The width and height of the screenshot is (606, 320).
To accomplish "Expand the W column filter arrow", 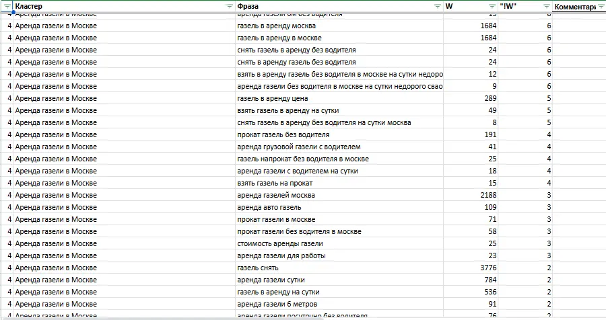I will pyautogui.click(x=492, y=6).
